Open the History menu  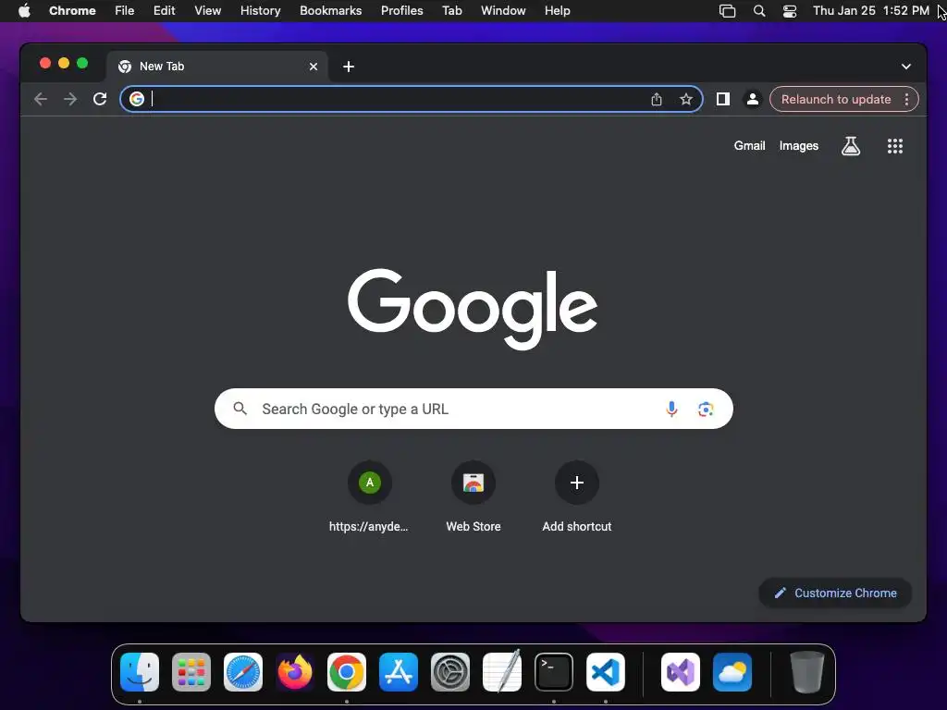pos(260,10)
